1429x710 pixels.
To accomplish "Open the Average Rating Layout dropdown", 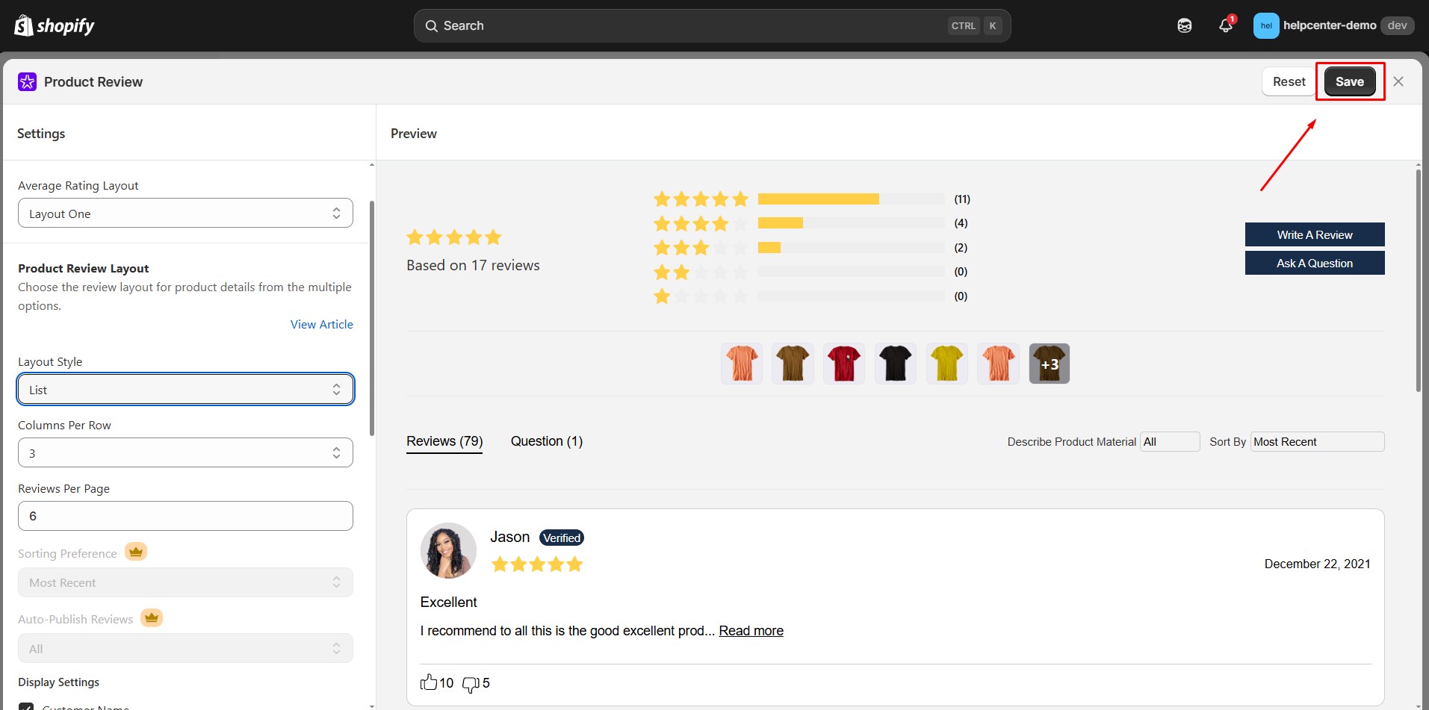I will (x=185, y=214).
